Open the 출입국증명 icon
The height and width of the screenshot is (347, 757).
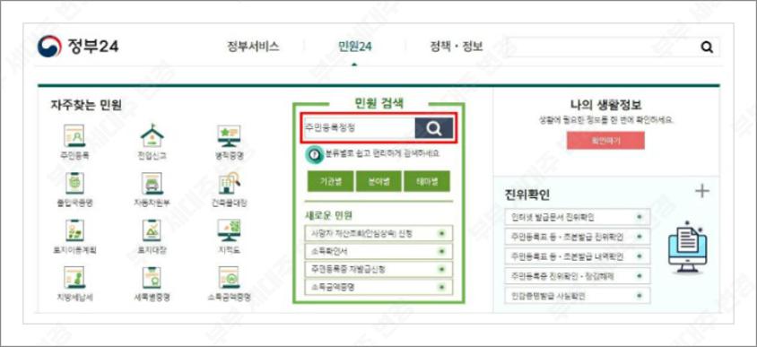pos(74,184)
